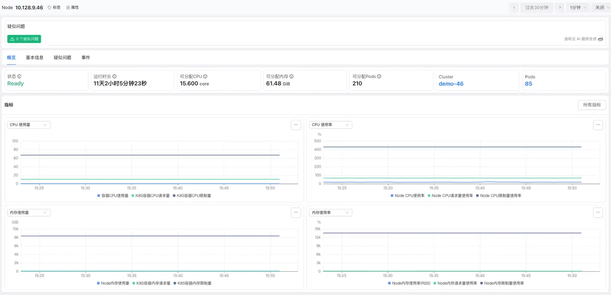Image resolution: width=611 pixels, height=295 pixels.
Task: Expand the CPU 使用量 metric dropdown
Action: [29, 125]
